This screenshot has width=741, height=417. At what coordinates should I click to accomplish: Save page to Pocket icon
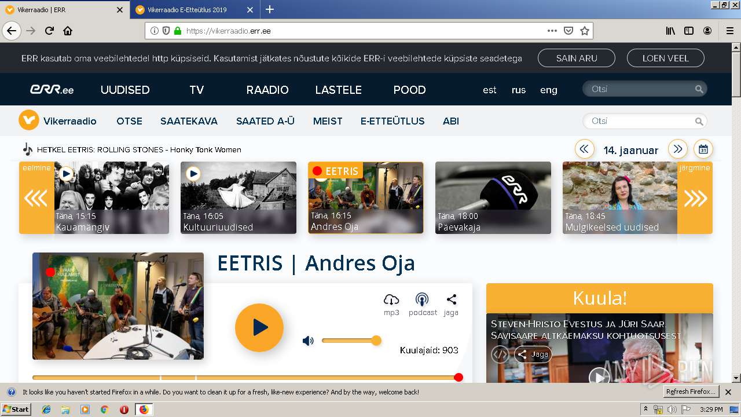(568, 31)
